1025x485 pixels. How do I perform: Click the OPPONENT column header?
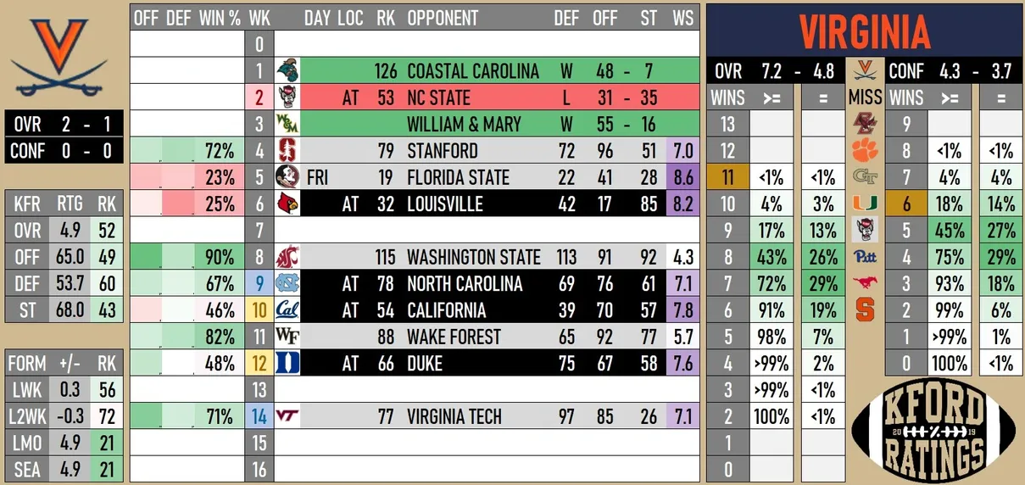(443, 18)
